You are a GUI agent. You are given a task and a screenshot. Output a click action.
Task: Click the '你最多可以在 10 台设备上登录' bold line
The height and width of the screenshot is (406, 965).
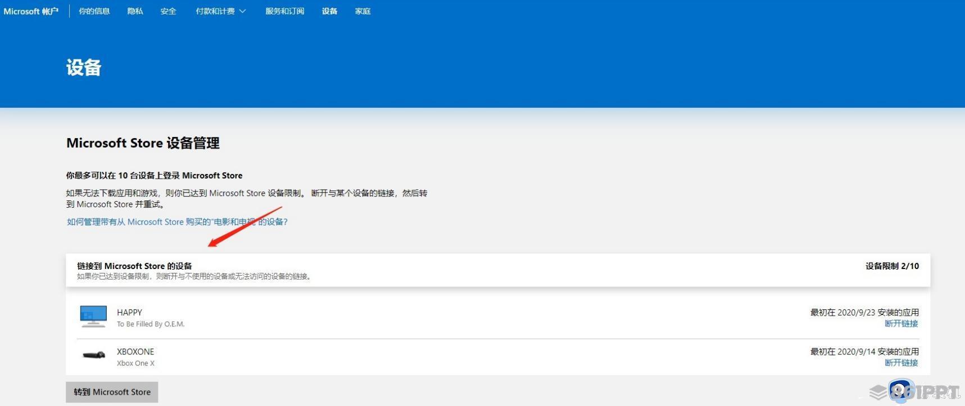[154, 175]
